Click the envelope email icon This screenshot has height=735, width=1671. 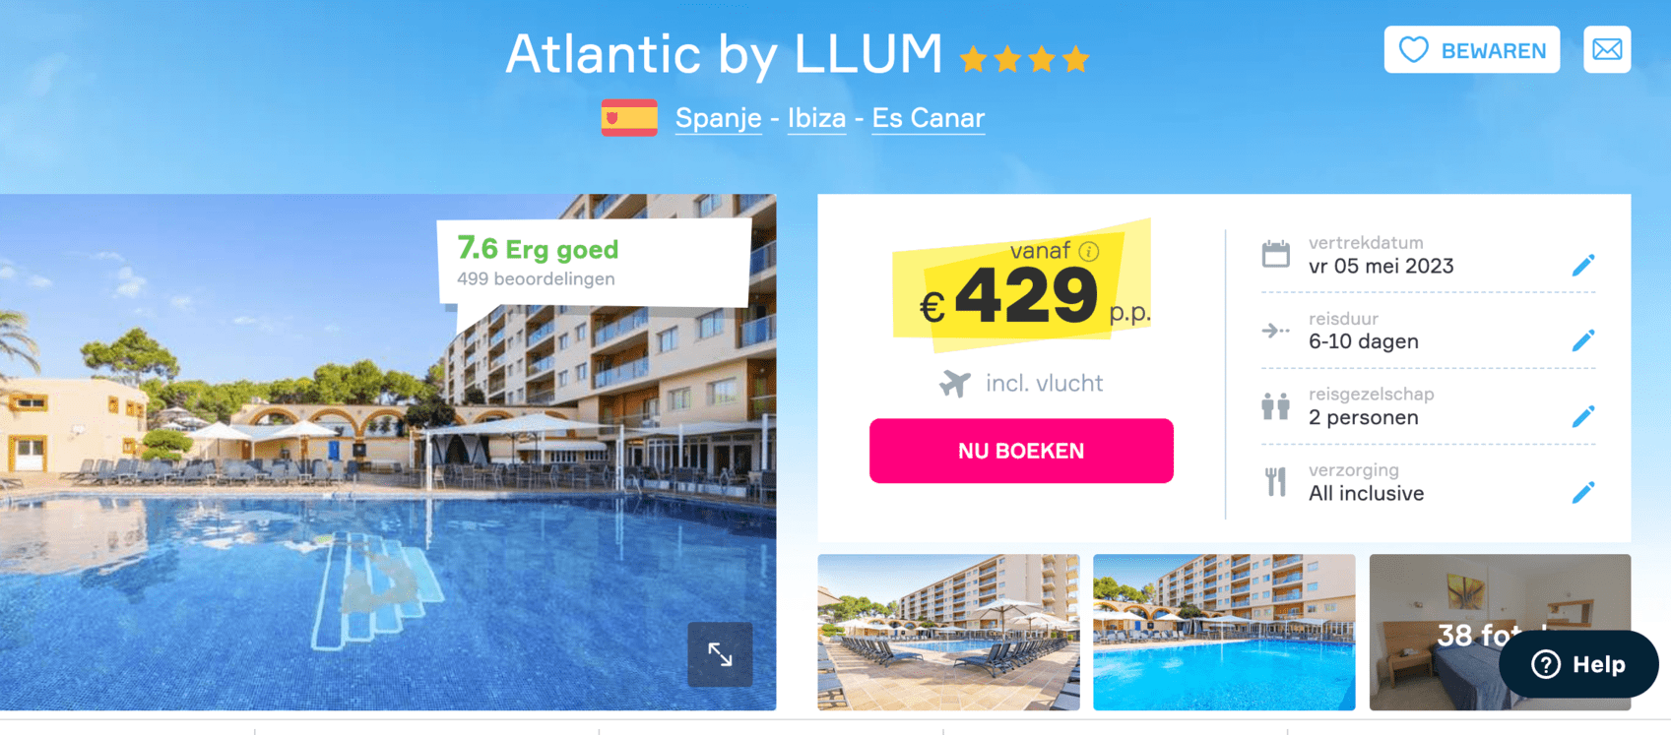point(1607,49)
